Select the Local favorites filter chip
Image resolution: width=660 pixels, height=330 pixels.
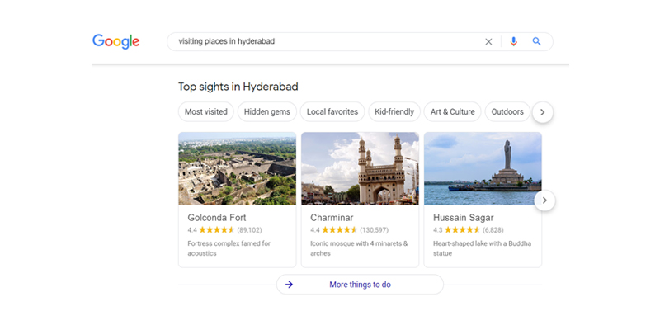click(x=332, y=111)
